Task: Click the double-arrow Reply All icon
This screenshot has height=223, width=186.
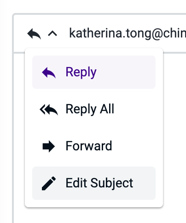Action: [x=49, y=110]
